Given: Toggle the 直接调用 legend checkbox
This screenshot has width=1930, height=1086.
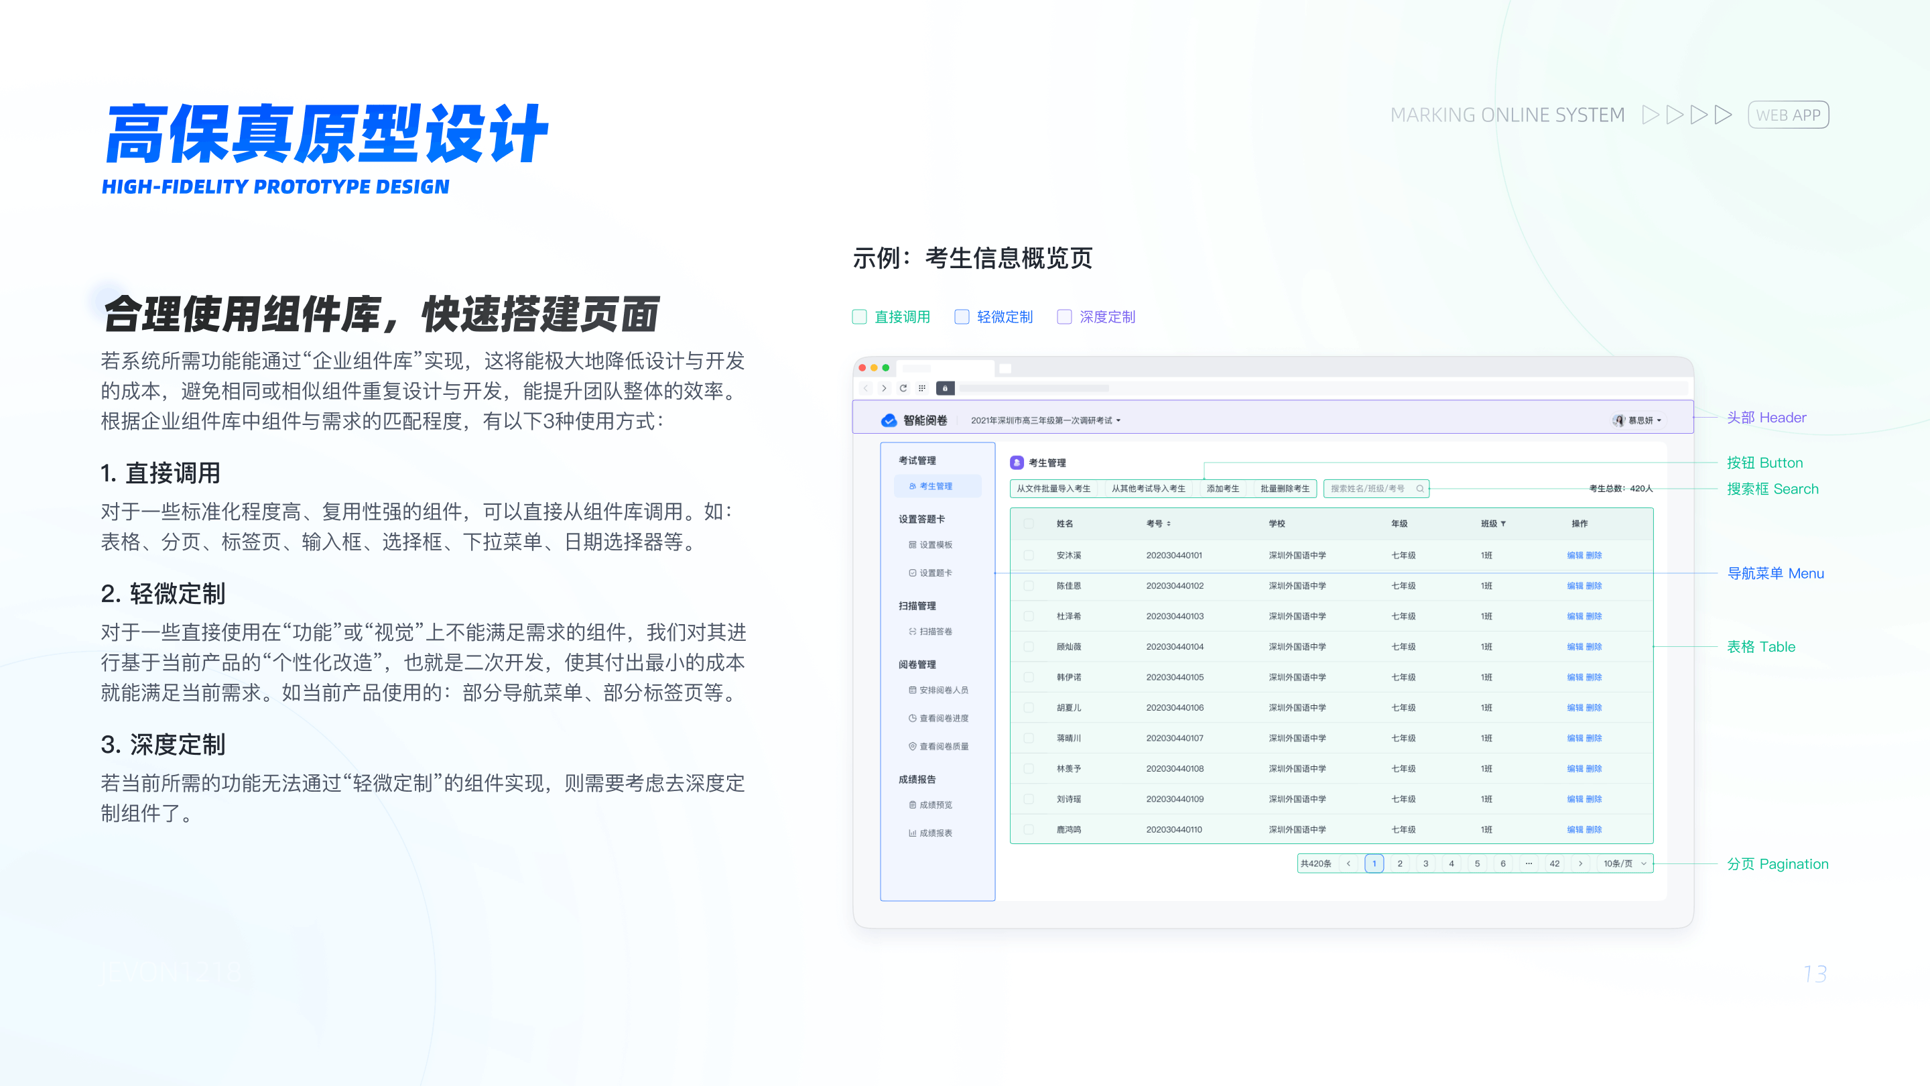Looking at the screenshot, I should (859, 316).
